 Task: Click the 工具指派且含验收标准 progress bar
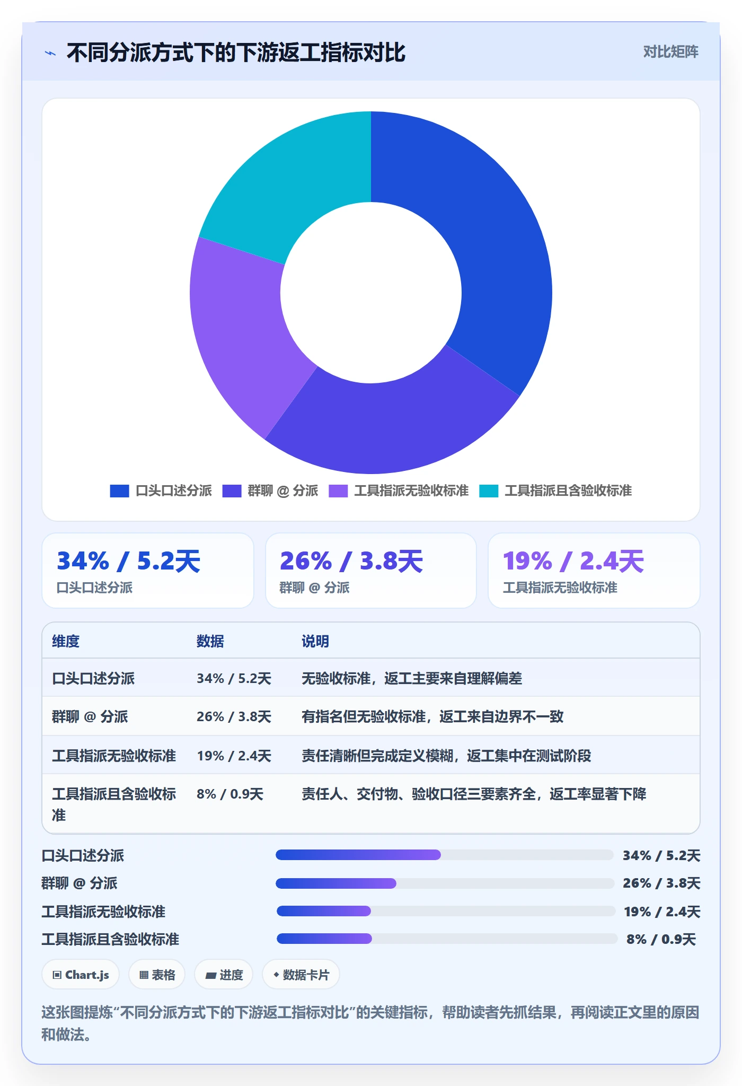click(447, 939)
